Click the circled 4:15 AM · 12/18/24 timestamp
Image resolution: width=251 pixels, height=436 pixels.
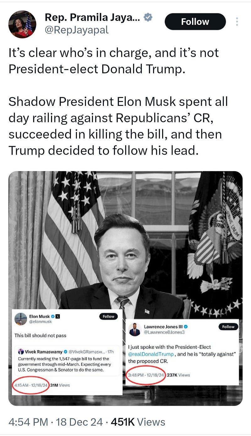point(30,385)
